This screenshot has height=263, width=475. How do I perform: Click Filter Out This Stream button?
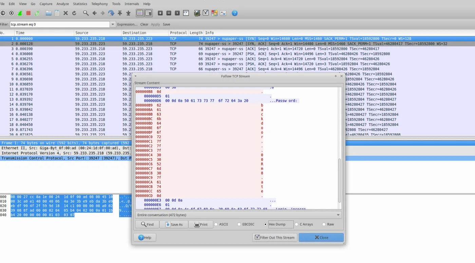(x=274, y=238)
